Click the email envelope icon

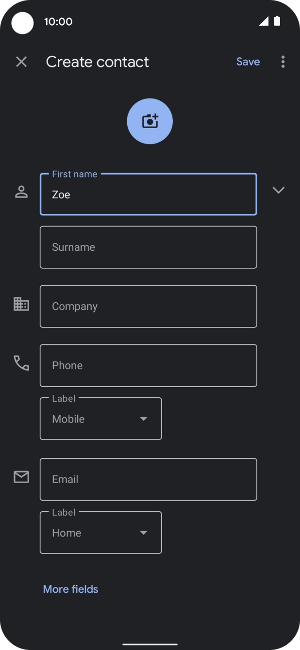pyautogui.click(x=21, y=477)
